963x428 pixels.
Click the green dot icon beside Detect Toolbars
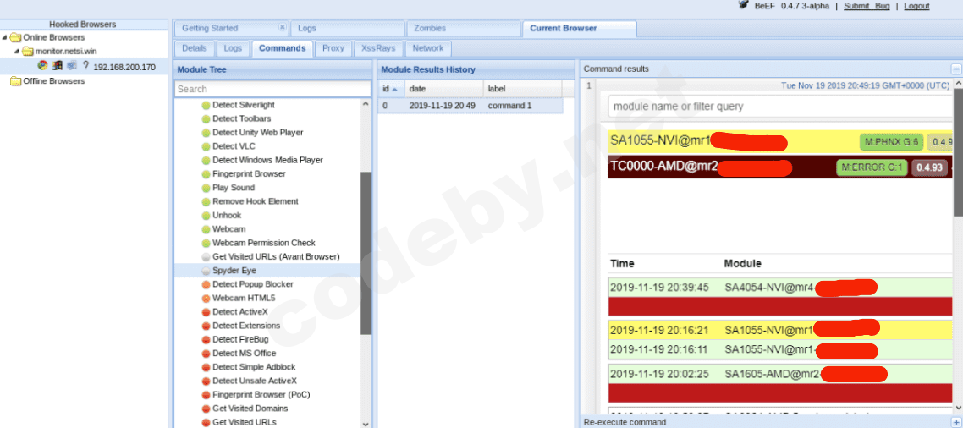click(206, 119)
